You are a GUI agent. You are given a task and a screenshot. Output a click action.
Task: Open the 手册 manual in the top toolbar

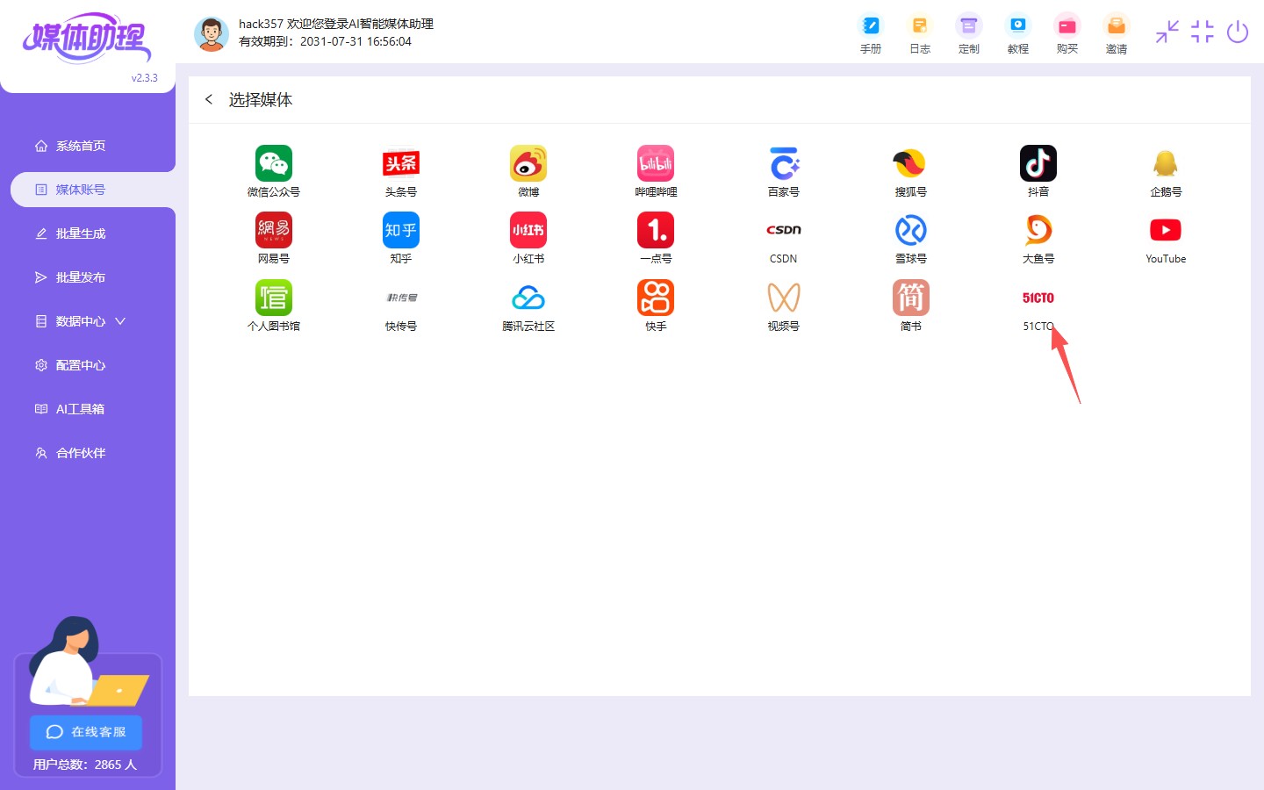point(870,34)
